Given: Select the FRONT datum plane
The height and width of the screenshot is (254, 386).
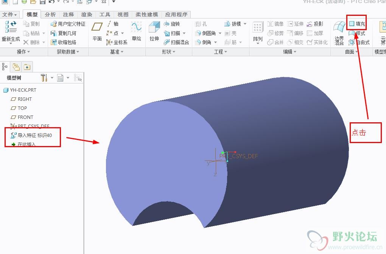Looking at the screenshot, I should (x=22, y=117).
